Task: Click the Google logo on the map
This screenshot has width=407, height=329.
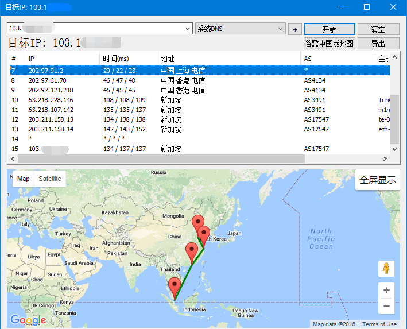Action: point(28,320)
